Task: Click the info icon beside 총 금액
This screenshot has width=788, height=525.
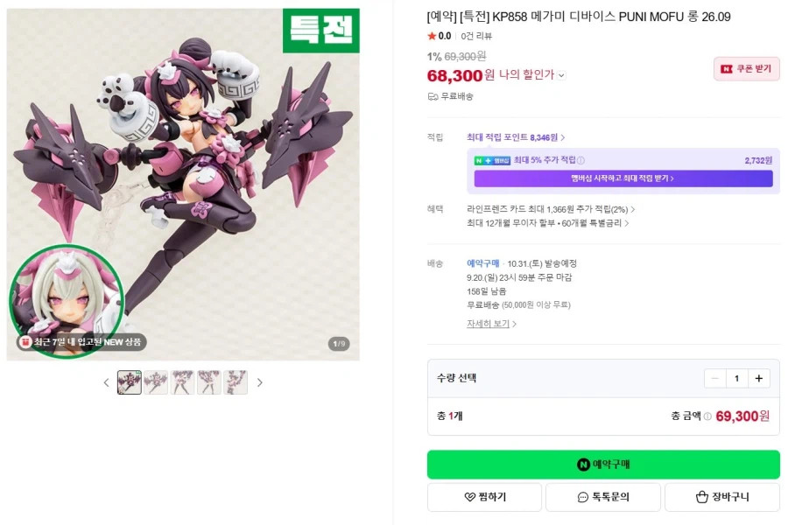Action: (x=707, y=416)
